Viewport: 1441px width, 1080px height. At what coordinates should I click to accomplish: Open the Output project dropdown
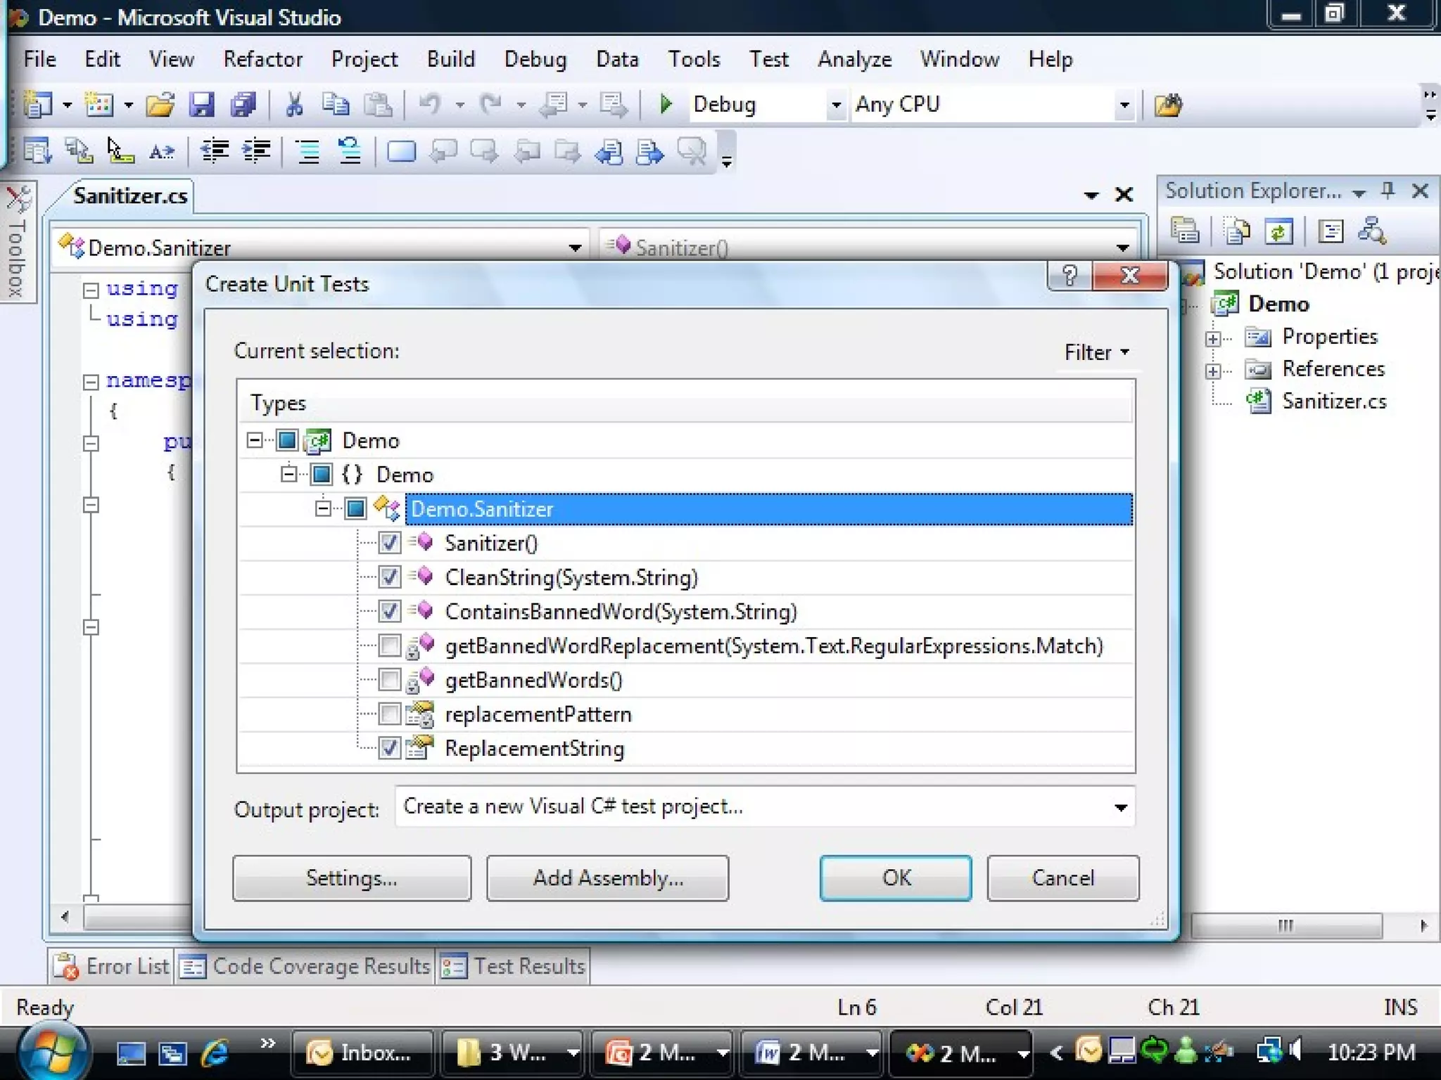pyautogui.click(x=1120, y=807)
